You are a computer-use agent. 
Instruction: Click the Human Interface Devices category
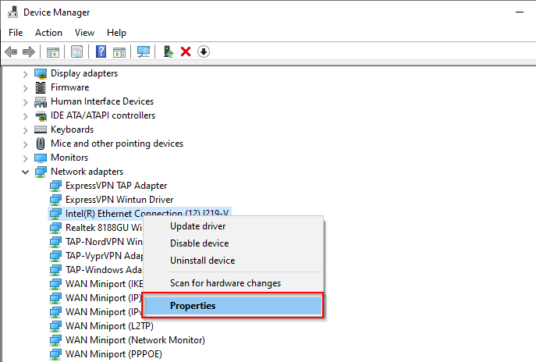pyautogui.click(x=102, y=101)
